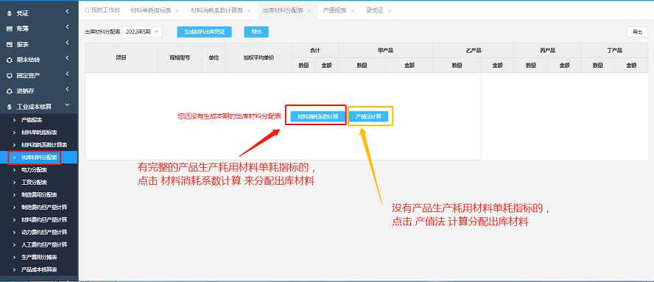Open 产值报表 in the sidebar menu
This screenshot has height=282, width=654.
tap(32, 120)
